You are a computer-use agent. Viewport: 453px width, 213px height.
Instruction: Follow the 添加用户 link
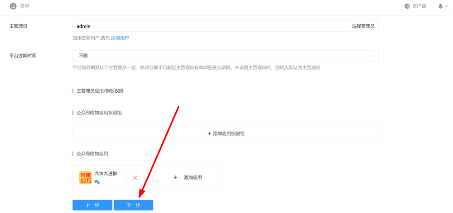[120, 38]
